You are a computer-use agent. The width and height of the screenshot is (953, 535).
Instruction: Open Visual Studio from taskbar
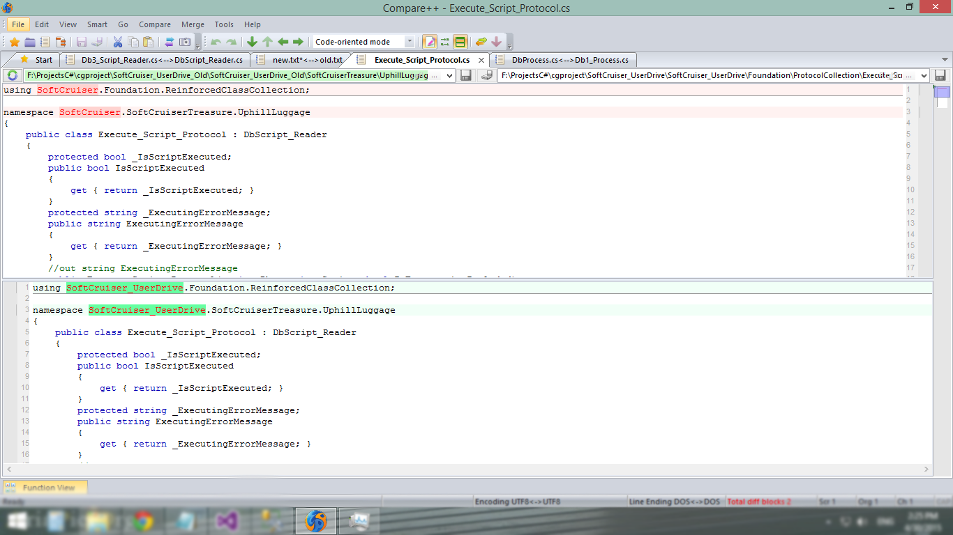(x=229, y=520)
